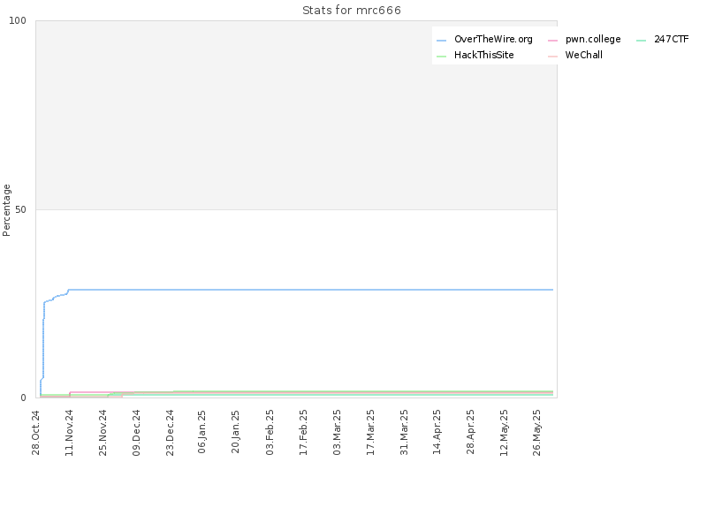
Task: Click the light pink WeChall legend swatch
Action: (x=553, y=57)
